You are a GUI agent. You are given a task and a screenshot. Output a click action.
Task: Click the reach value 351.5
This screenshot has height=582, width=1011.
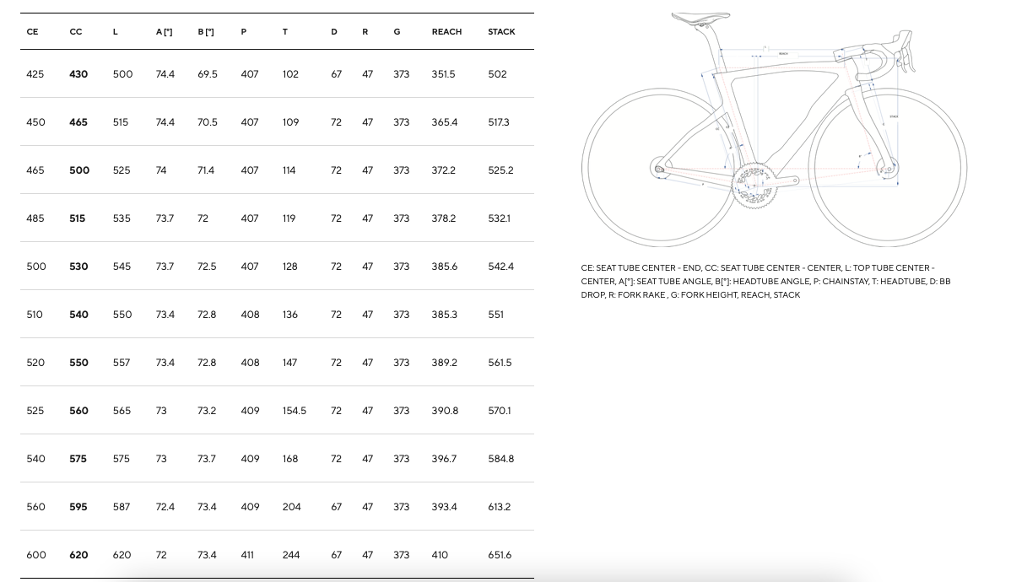pyautogui.click(x=443, y=74)
